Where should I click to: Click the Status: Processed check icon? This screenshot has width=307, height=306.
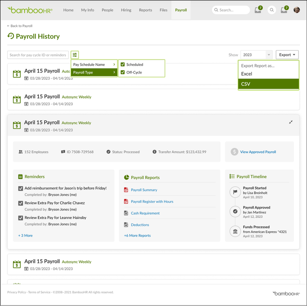(108, 152)
